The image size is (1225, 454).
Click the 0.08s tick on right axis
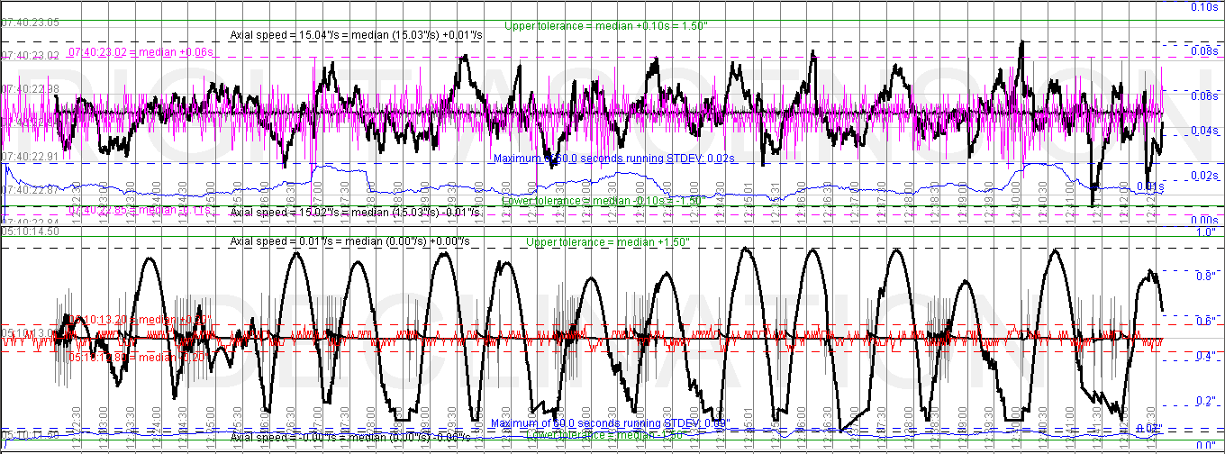click(1203, 51)
